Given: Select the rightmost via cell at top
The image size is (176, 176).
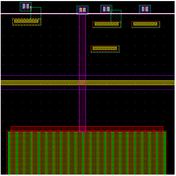Looking at the screenshot, I should pyautogui.click(x=145, y=9).
